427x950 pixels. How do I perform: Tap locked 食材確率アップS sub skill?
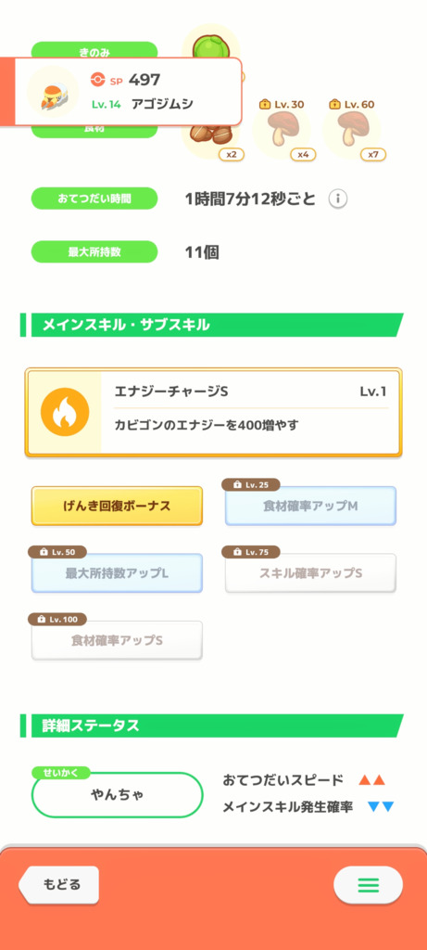pyautogui.click(x=117, y=640)
